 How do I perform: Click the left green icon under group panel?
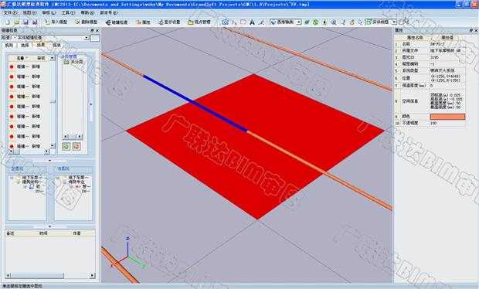pos(66,146)
